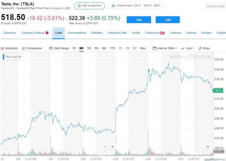Zoom in the chart with plus button
The width and height of the screenshot is (226, 161).
(x=113, y=147)
